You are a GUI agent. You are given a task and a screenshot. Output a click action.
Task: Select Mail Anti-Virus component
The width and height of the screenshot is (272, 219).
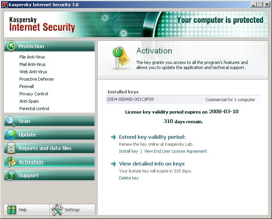[x=33, y=64]
